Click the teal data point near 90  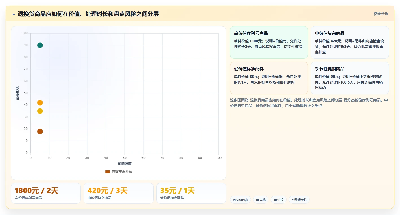coord(40,45)
